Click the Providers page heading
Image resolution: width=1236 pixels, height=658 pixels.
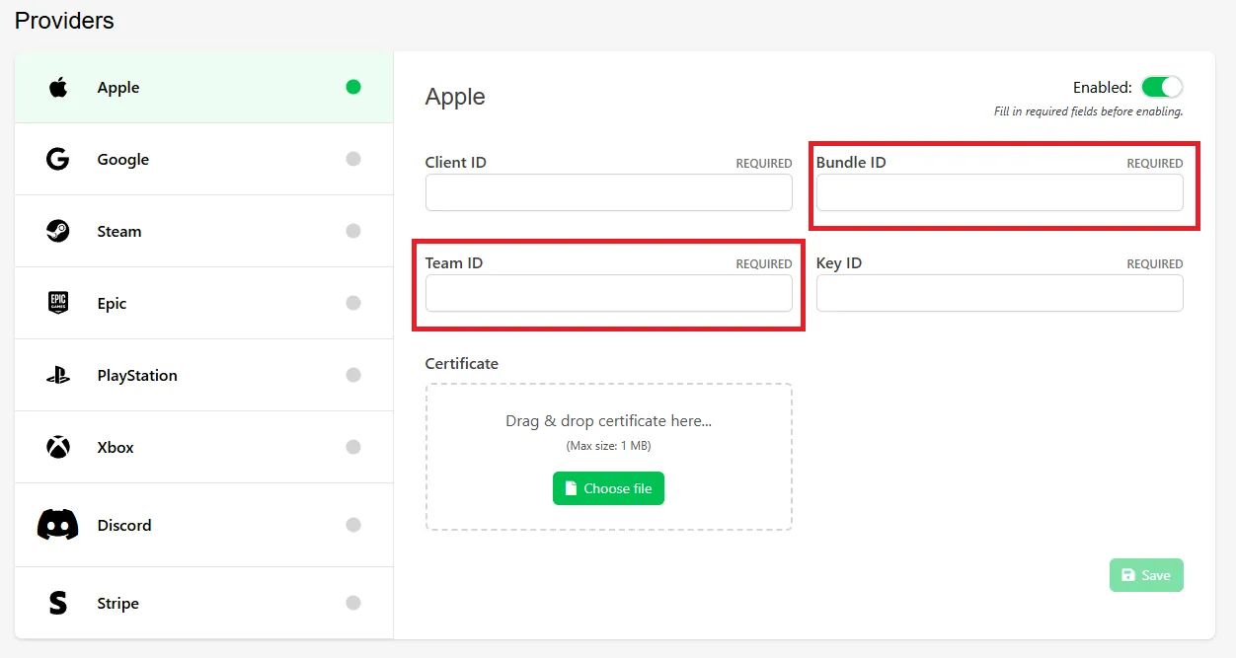click(64, 20)
